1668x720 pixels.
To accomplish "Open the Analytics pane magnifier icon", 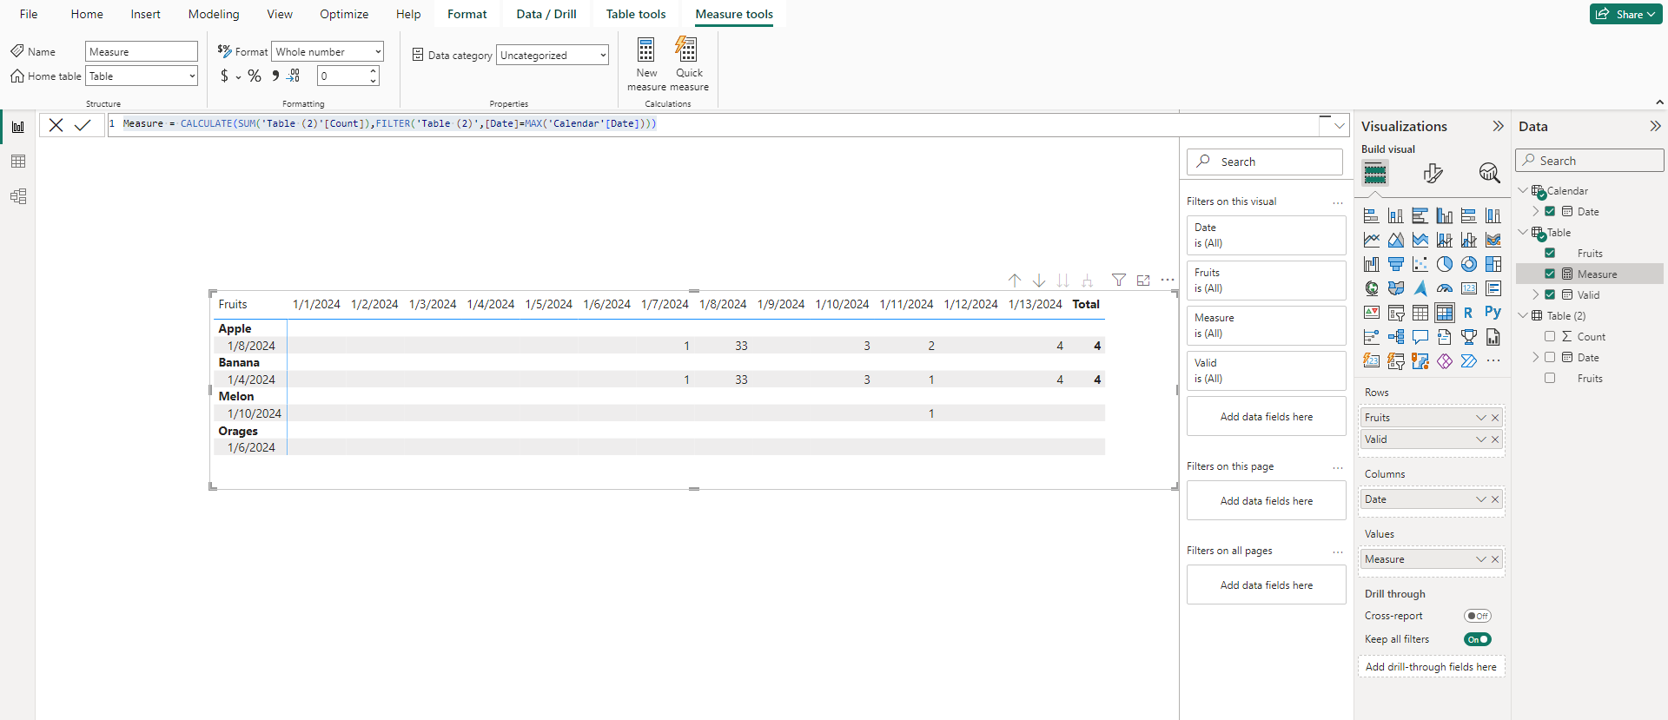I will coord(1489,174).
